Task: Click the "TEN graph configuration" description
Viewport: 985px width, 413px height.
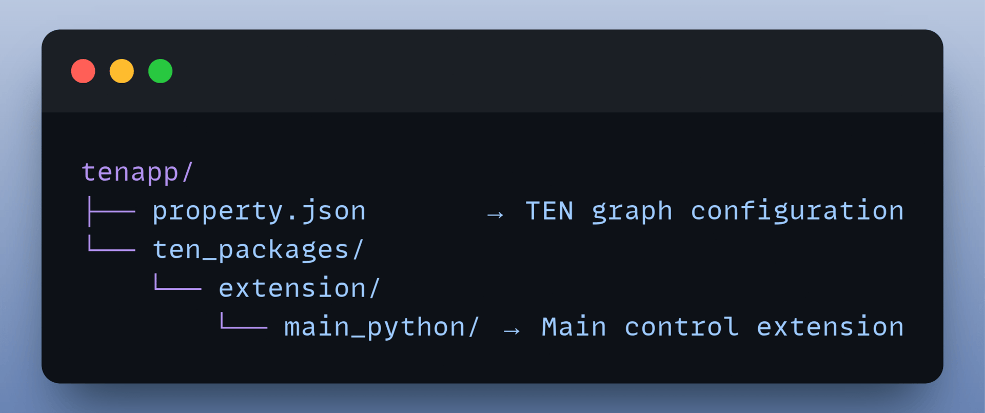Action: 715,211
